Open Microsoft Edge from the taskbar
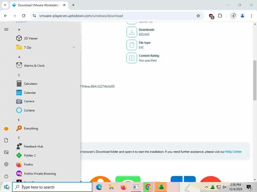The width and height of the screenshot is (257, 192). (x=99, y=187)
